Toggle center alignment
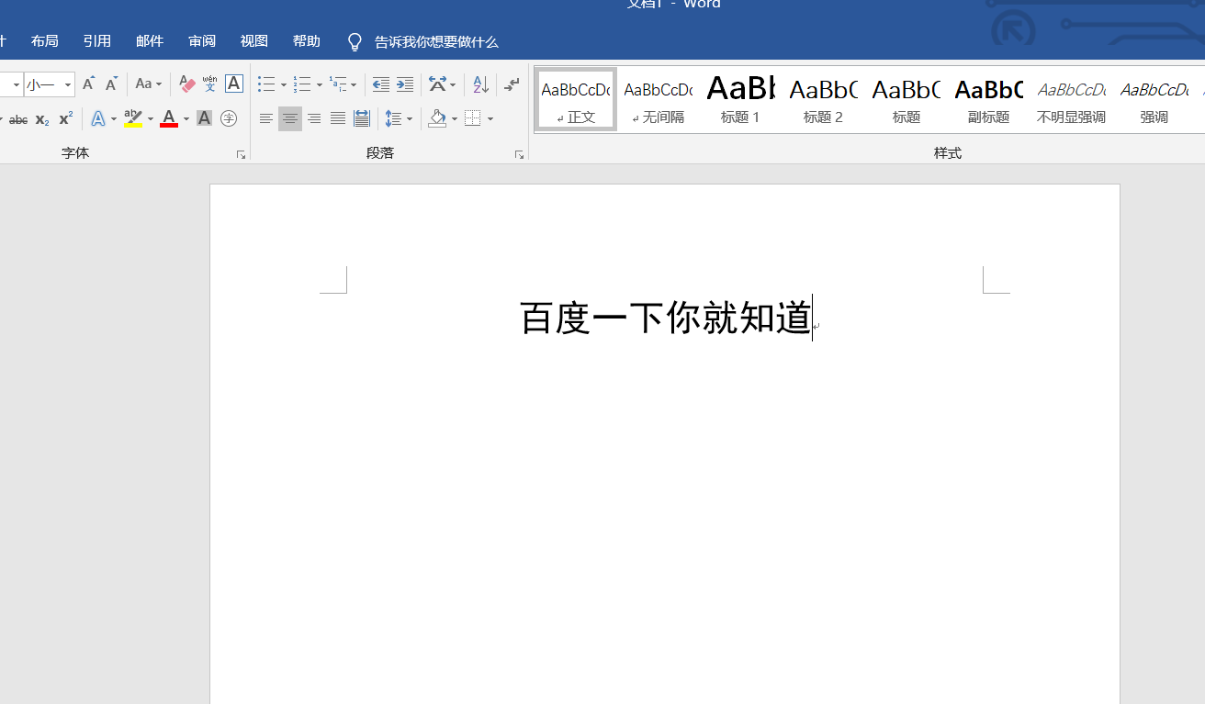The image size is (1205, 704). click(x=290, y=118)
